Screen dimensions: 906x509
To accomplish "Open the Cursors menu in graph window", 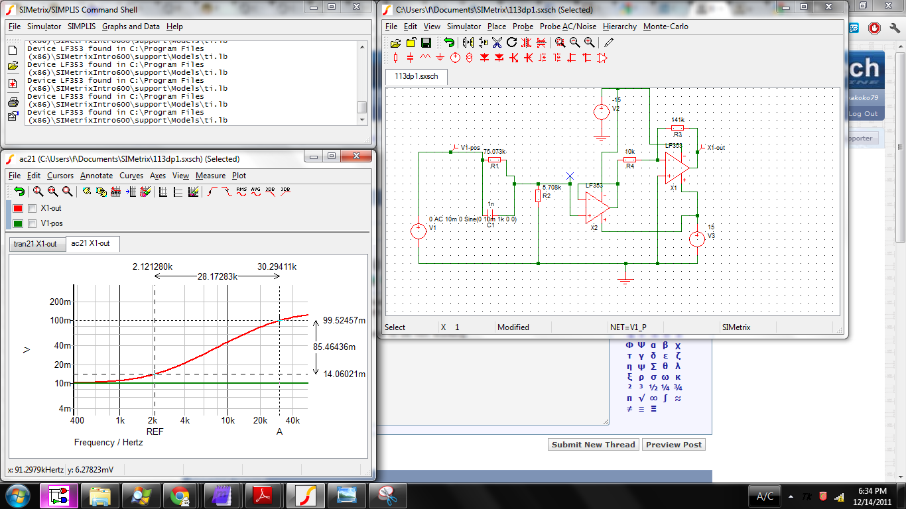I will 60,176.
